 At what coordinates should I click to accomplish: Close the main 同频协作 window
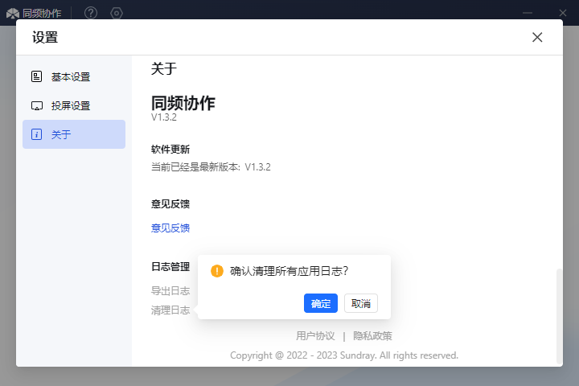click(562, 14)
